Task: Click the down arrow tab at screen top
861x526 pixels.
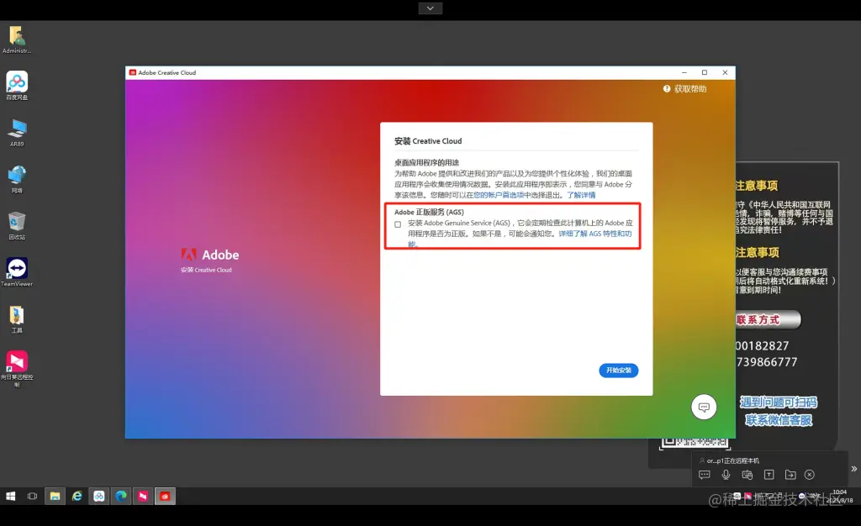Action: pyautogui.click(x=430, y=8)
